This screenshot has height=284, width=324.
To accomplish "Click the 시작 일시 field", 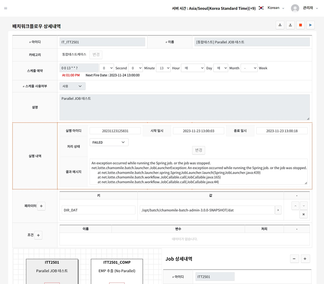I will [198, 131].
